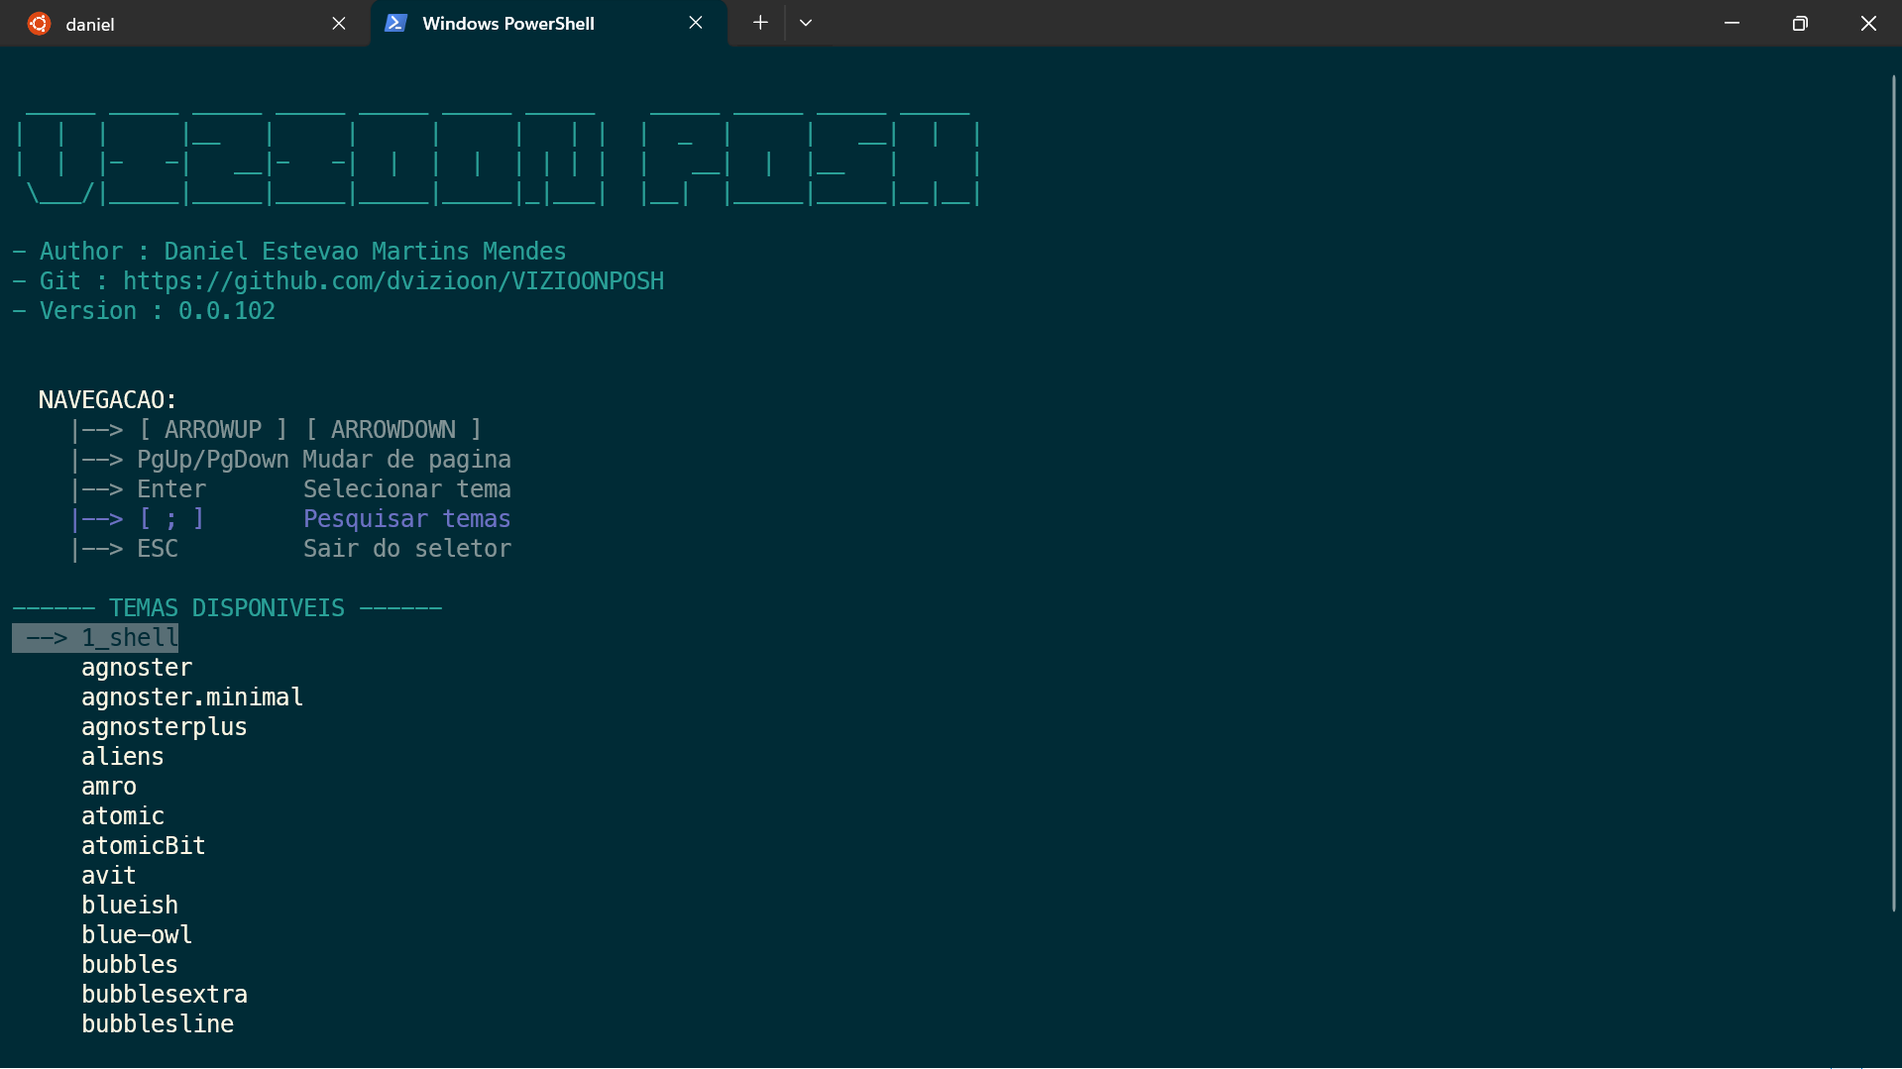Click the blueish theme entry

130,906
